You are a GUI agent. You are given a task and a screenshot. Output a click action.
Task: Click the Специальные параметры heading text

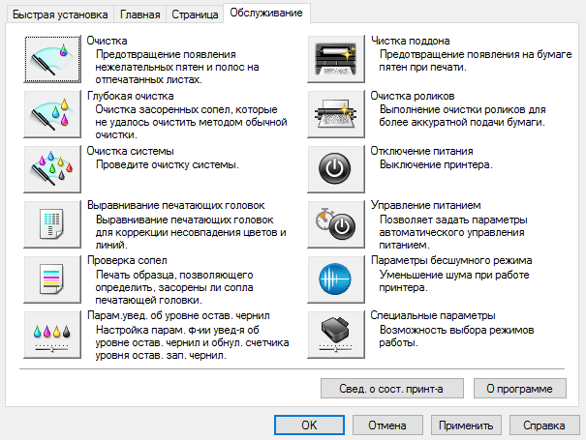(433, 315)
